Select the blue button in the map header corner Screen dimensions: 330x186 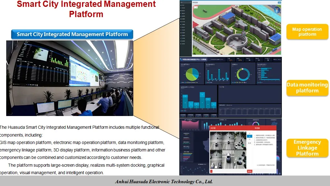pos(279,2)
